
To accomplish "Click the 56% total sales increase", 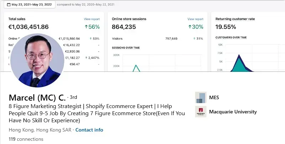I will point(92,27).
